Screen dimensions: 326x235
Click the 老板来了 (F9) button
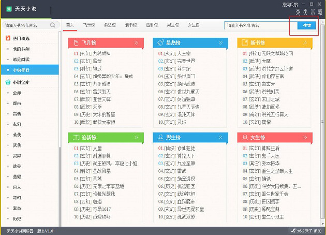[x=307, y=231]
